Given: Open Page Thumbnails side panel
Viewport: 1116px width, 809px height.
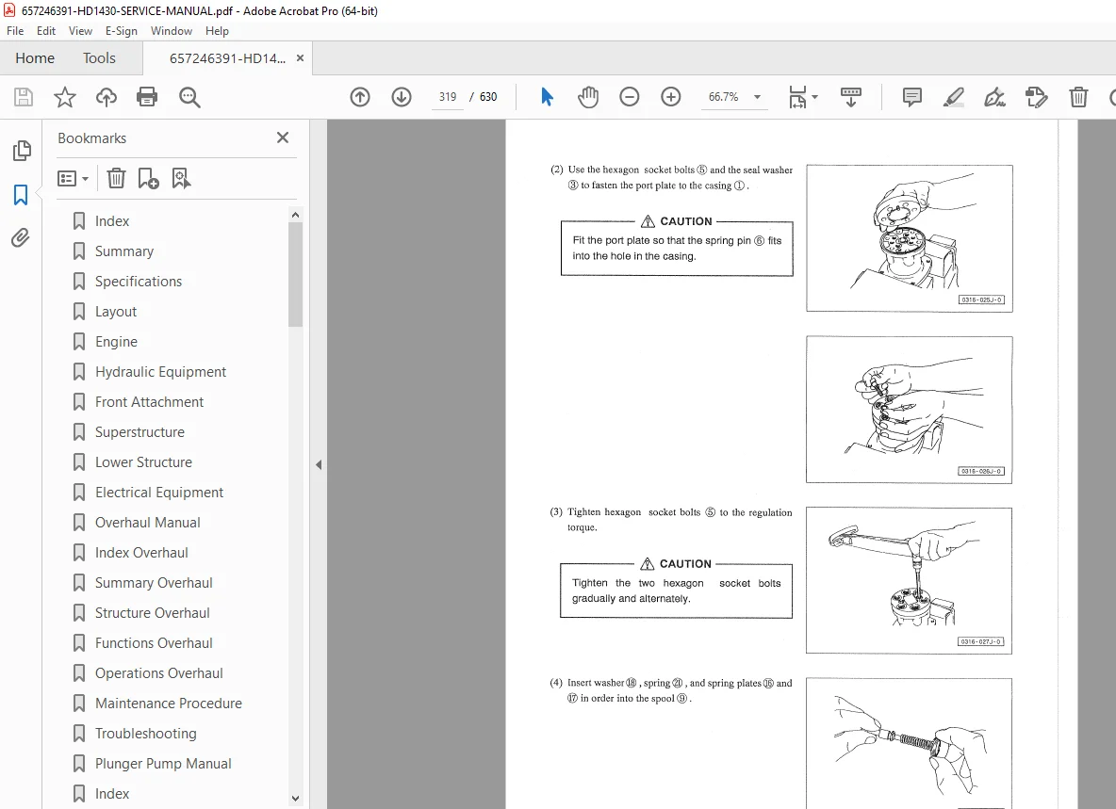Looking at the screenshot, I should [x=22, y=150].
